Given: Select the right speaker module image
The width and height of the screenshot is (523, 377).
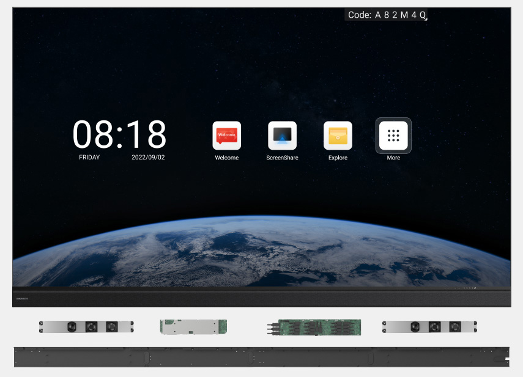Looking at the screenshot, I should 429,327.
